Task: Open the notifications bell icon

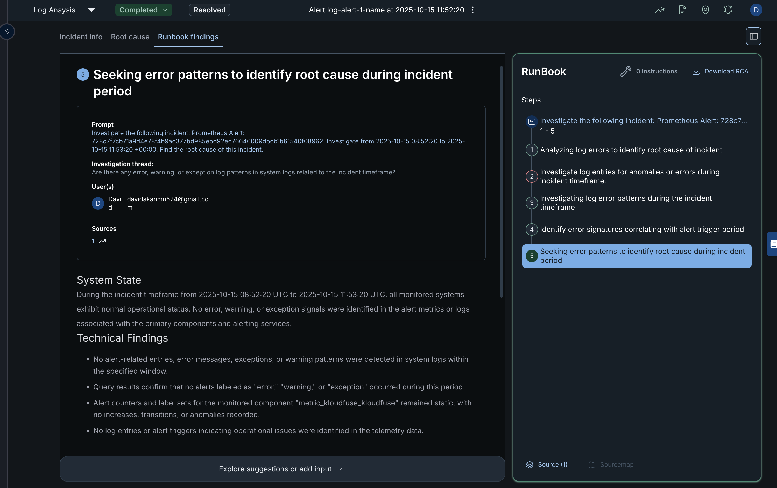Action: [x=728, y=10]
